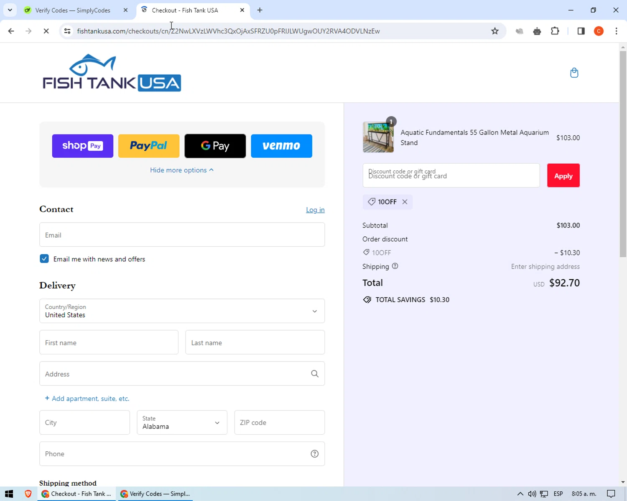Bookmark this page with the star icon
Viewport: 627px width, 501px height.
coord(495,31)
